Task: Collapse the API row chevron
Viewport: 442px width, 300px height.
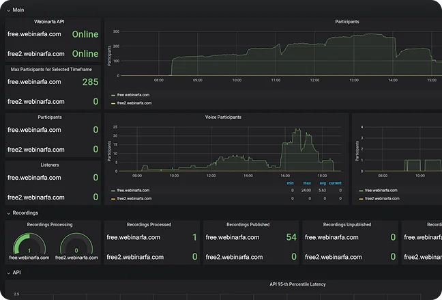Action: (8, 272)
